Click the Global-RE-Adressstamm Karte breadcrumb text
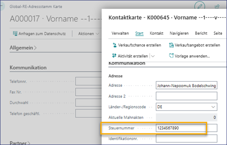Image resolution: width=227 pixels, height=145 pixels. [36, 7]
